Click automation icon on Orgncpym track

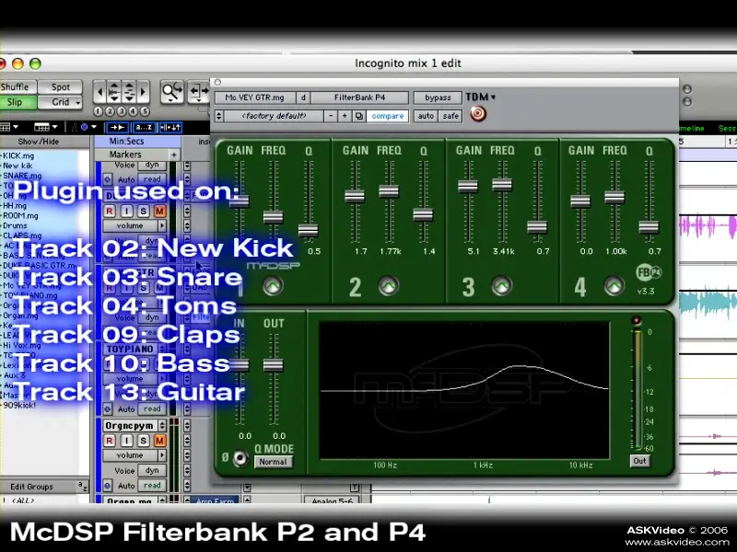coord(107,486)
